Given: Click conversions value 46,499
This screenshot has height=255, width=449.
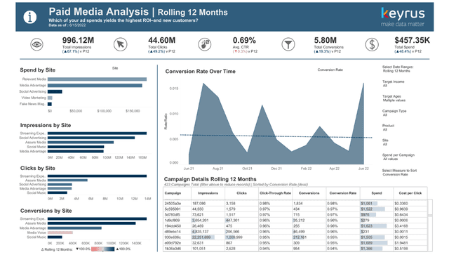Looking at the screenshot, I should point(299,232).
